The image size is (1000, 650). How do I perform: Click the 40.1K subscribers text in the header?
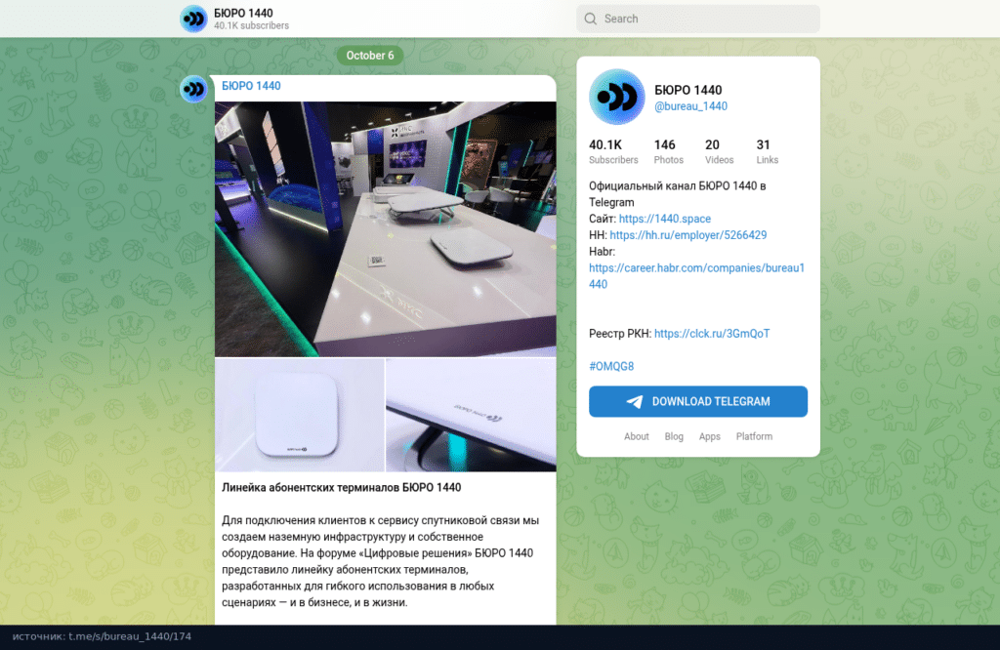251,26
